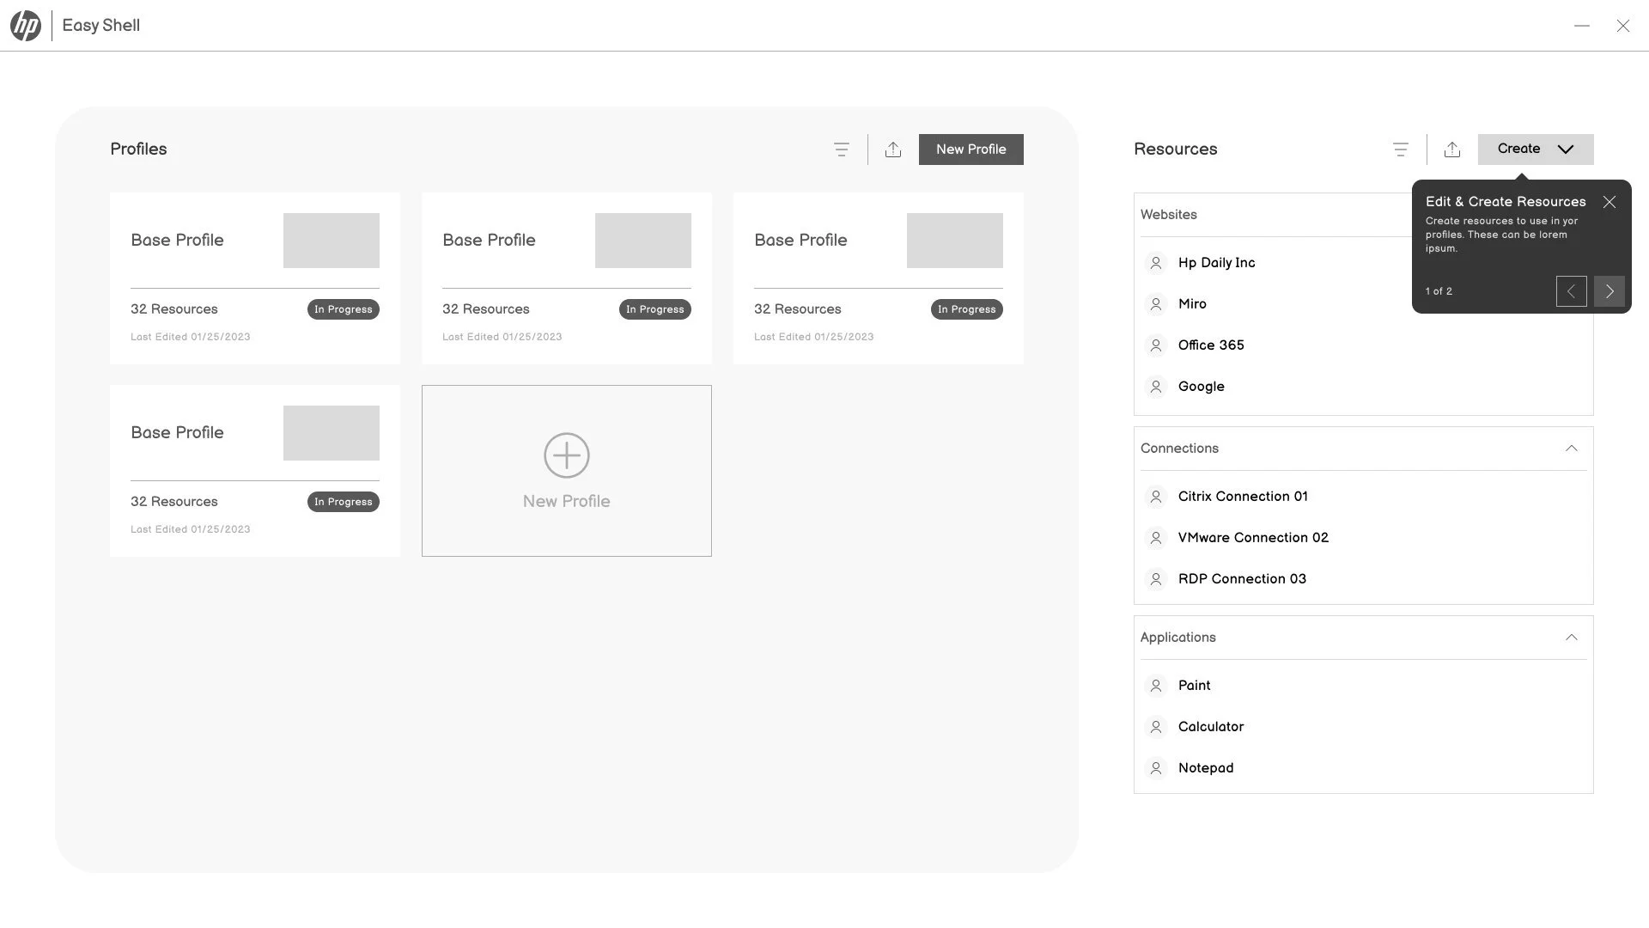Screen dimensions: 1649x928
Task: Select VMware Connection 02 resource
Action: pyautogui.click(x=1252, y=538)
